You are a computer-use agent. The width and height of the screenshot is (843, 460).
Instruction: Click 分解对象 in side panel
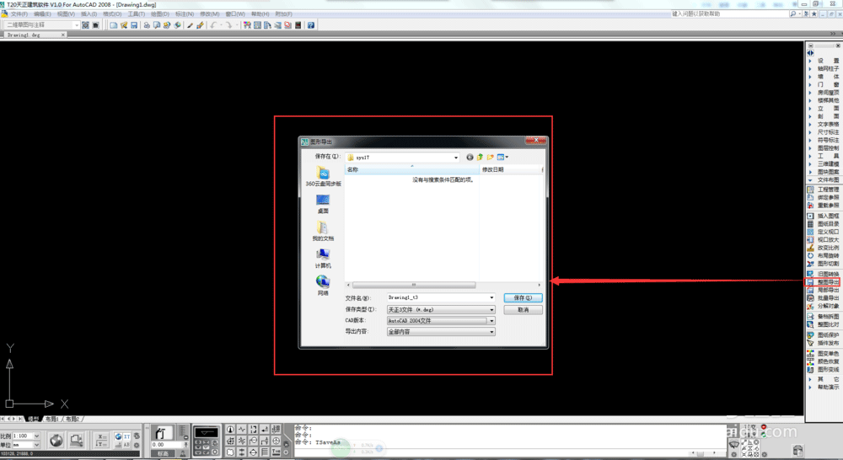(x=824, y=307)
